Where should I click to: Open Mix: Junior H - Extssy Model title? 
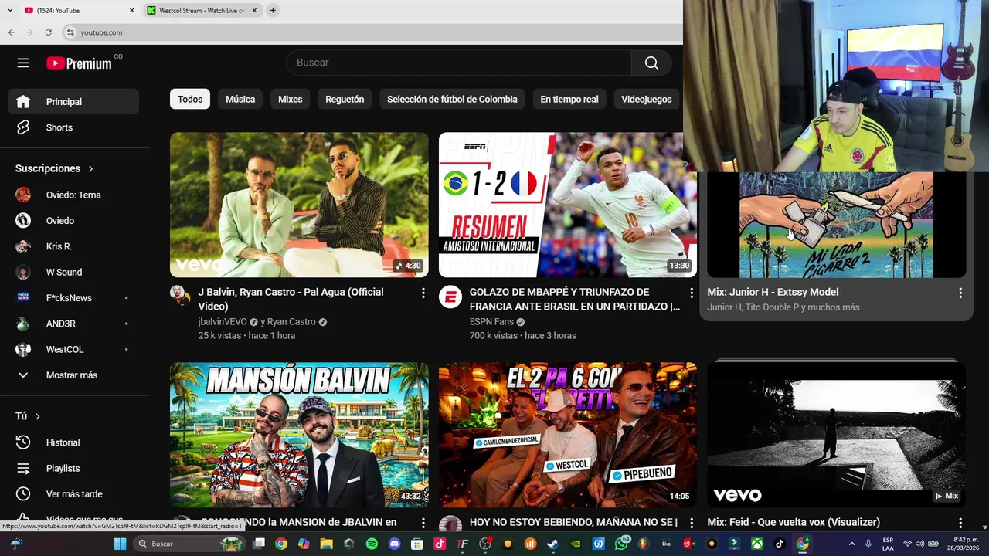(773, 292)
